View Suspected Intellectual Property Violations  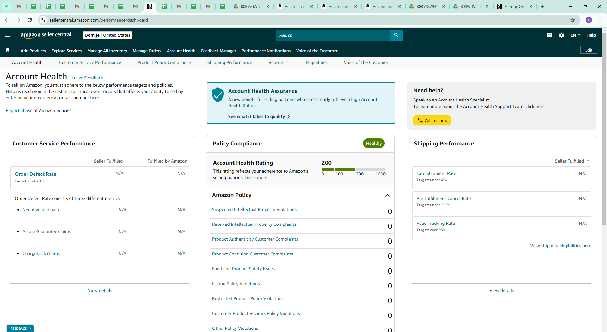pyautogui.click(x=254, y=209)
